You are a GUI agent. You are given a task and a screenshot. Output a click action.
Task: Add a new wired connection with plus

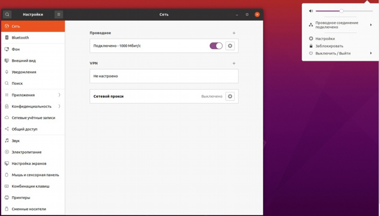[234, 33]
